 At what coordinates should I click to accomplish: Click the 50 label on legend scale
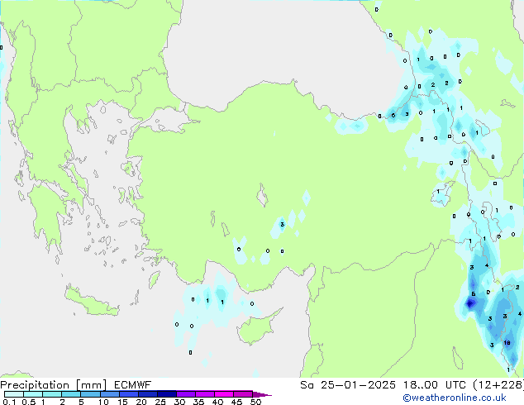pos(255,403)
